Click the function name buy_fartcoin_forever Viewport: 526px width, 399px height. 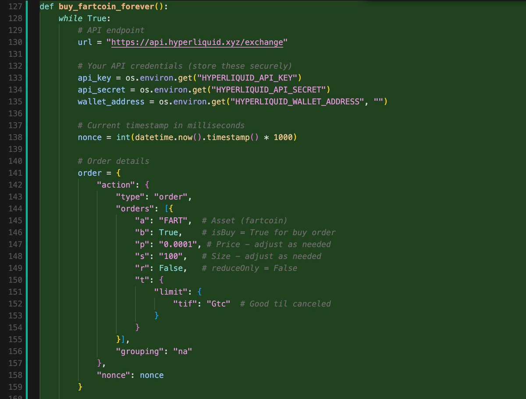tap(106, 7)
